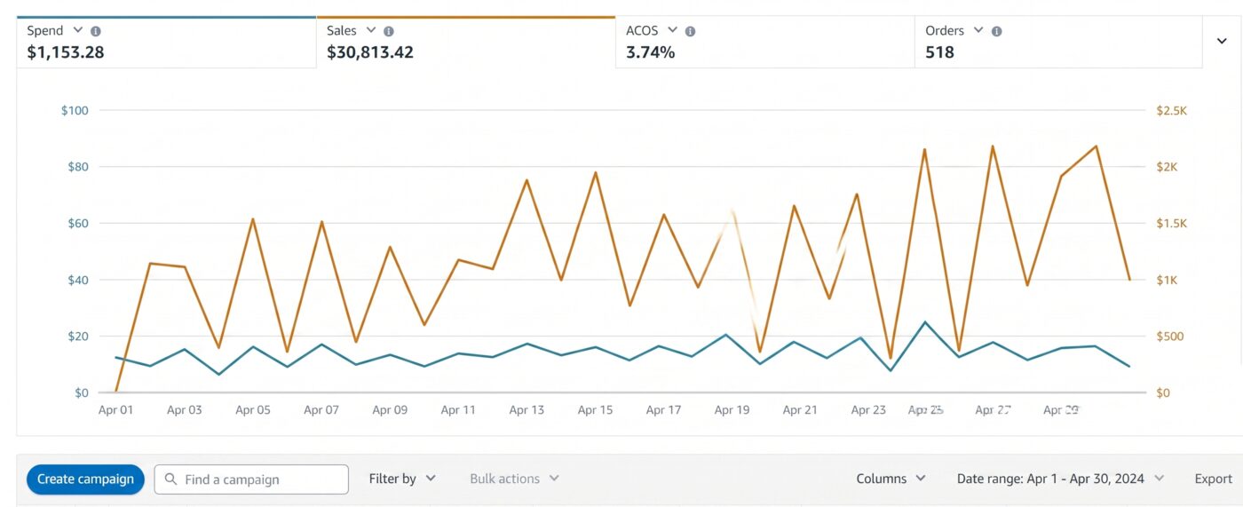
Task: Click the search magnifier in Find a campaign
Action: coord(170,479)
